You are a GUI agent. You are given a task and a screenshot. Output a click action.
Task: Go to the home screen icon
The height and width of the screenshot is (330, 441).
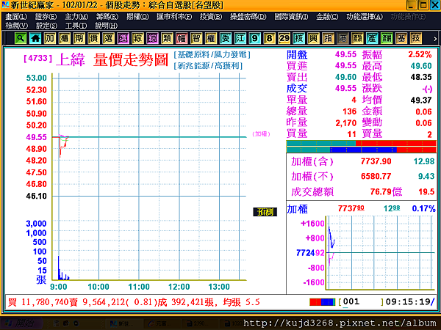[x=35, y=38]
